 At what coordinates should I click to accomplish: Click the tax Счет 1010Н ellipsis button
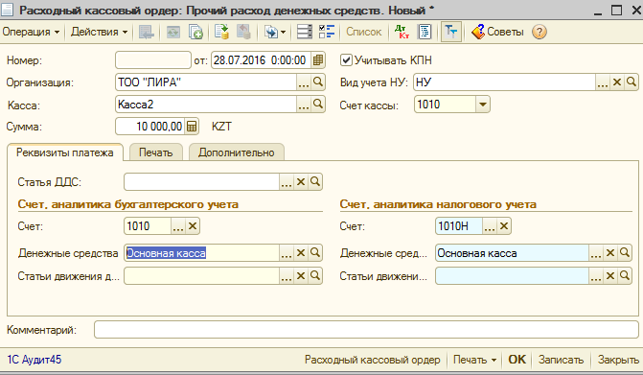click(x=490, y=226)
